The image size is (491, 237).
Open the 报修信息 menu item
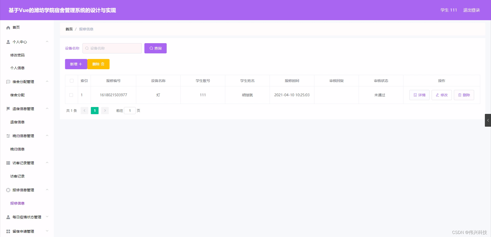point(17,203)
